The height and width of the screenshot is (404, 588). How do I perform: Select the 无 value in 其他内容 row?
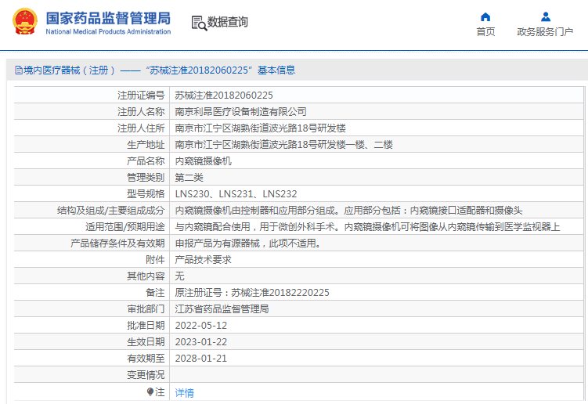179,276
